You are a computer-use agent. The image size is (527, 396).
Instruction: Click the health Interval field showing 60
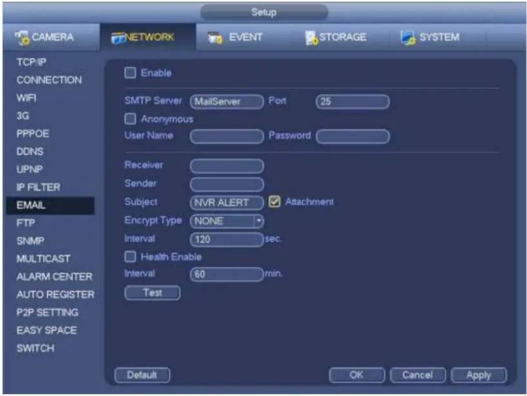[227, 274]
